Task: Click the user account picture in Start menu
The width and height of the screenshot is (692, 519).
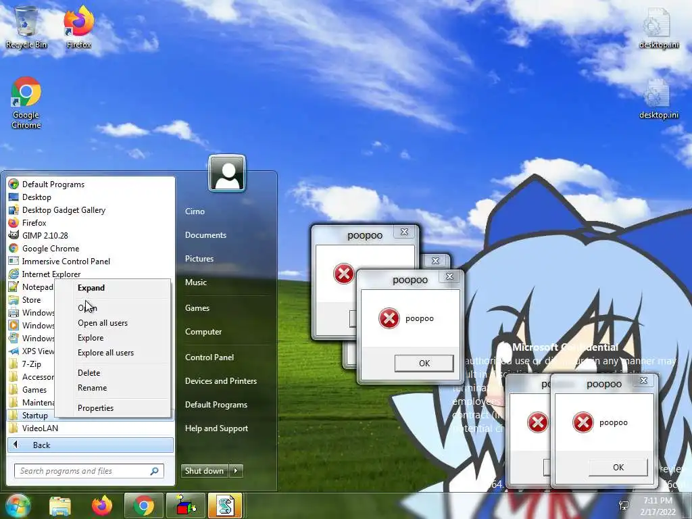Action: (227, 174)
